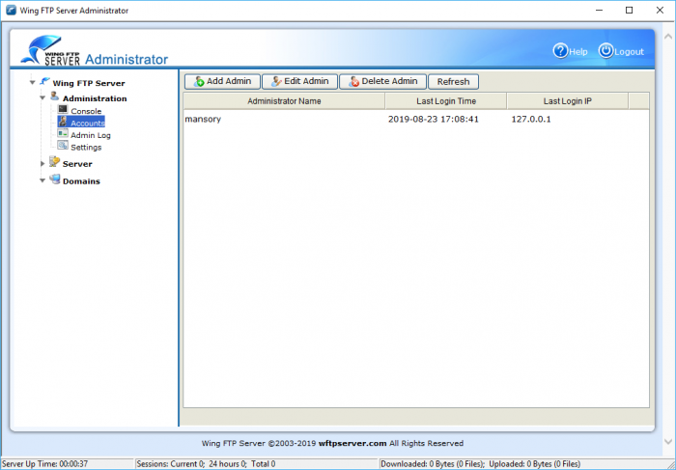Screen dimensions: 676x470
Task: Click the page scrollbar up arrow
Action: click(668, 37)
